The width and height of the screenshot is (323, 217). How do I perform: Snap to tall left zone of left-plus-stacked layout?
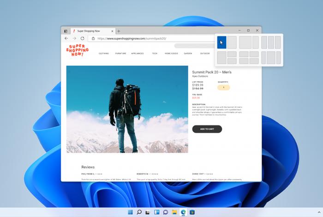[222, 58]
